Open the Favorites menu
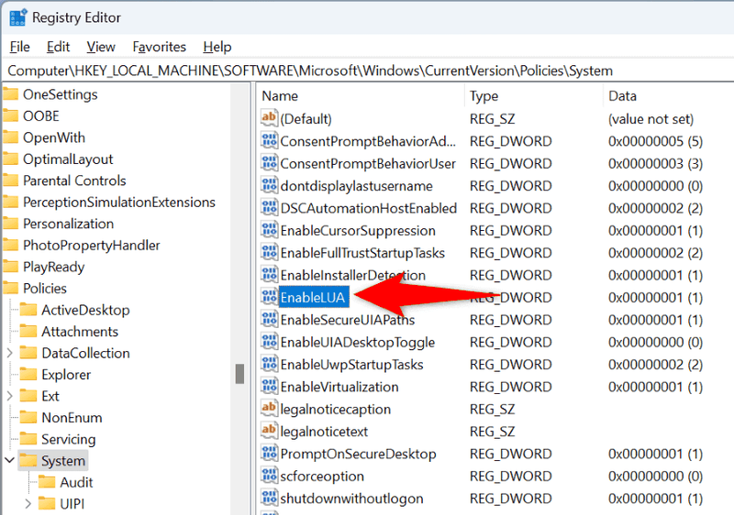Image resolution: width=734 pixels, height=515 pixels. [159, 47]
